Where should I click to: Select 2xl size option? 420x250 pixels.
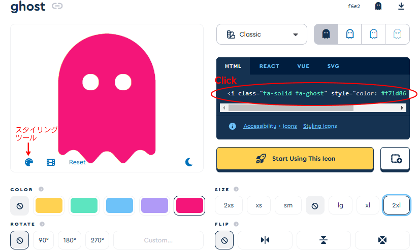pyautogui.click(x=396, y=205)
